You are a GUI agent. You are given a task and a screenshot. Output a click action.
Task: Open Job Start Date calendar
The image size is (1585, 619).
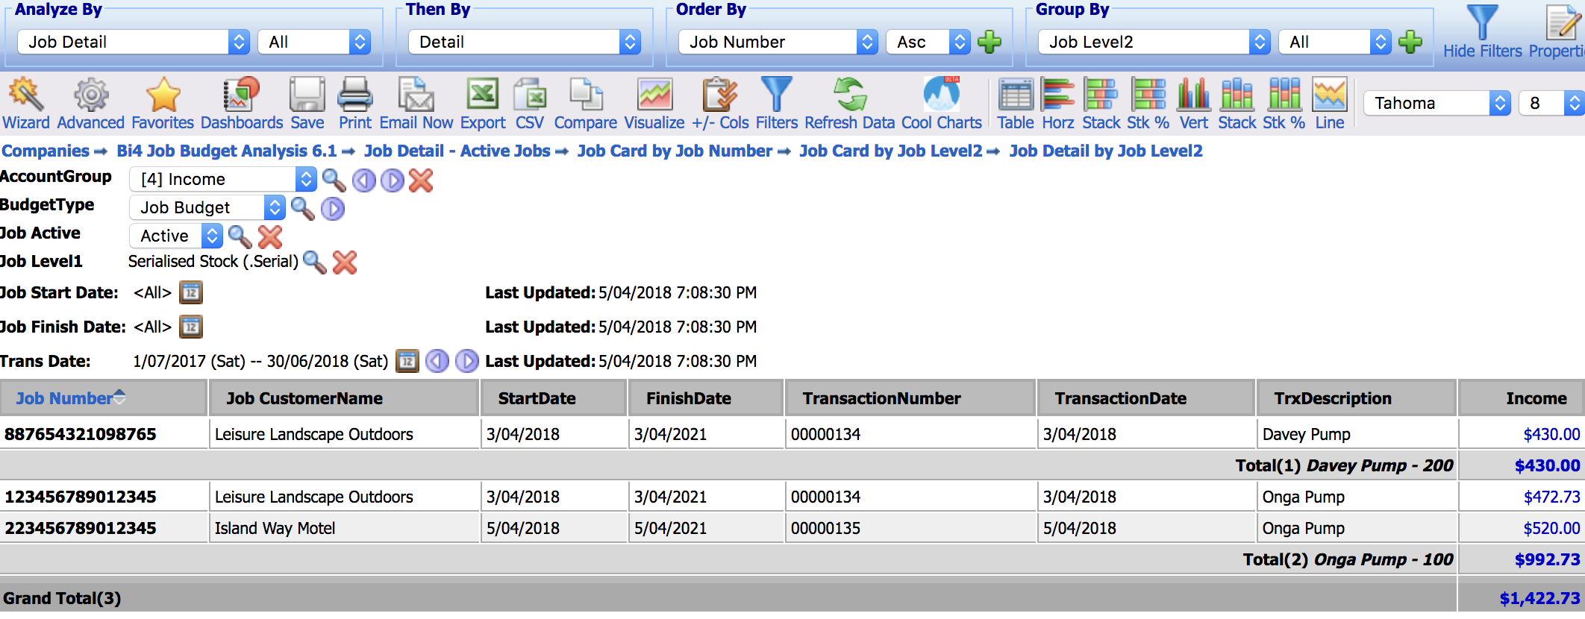tap(191, 292)
